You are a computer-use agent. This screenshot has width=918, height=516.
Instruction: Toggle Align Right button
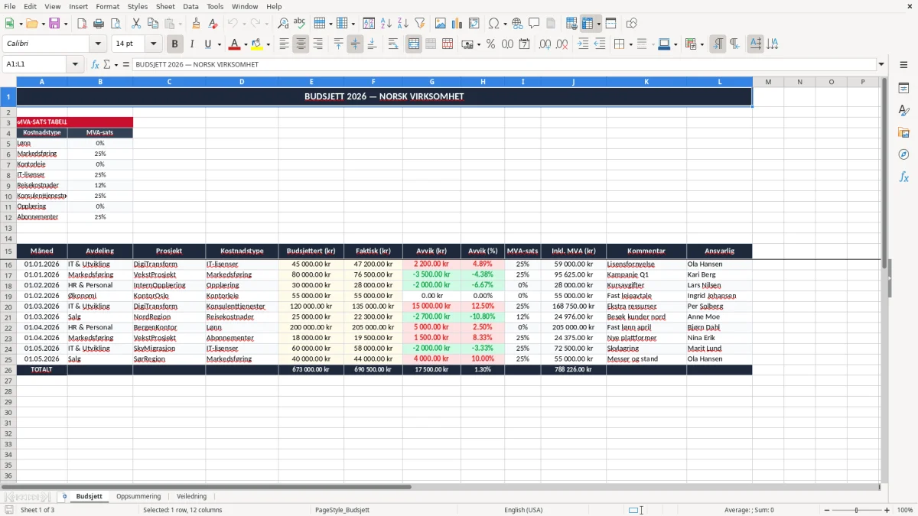click(x=318, y=44)
